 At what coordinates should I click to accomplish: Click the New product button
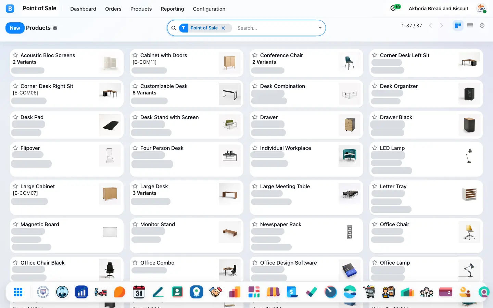15,28
